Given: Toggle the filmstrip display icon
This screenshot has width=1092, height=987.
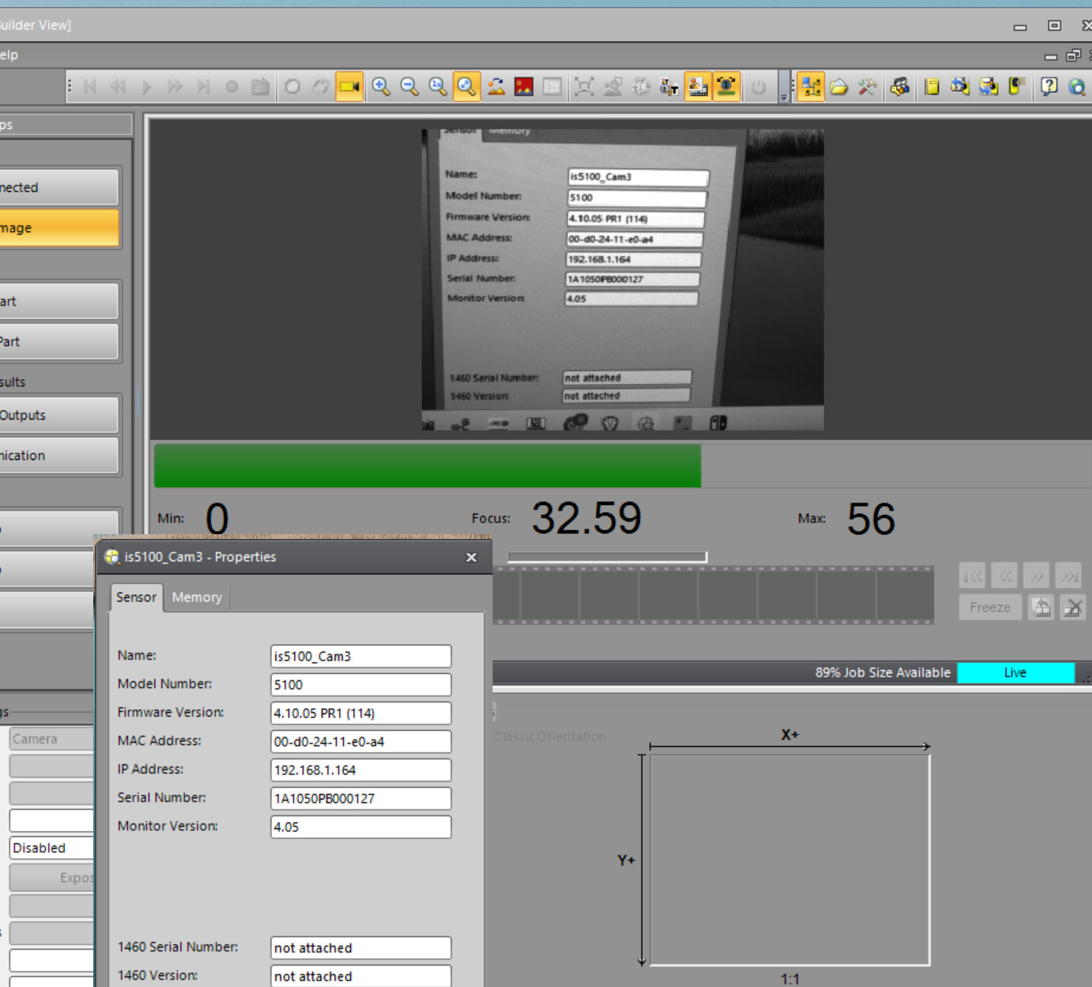Looking at the screenshot, I should coord(697,87).
